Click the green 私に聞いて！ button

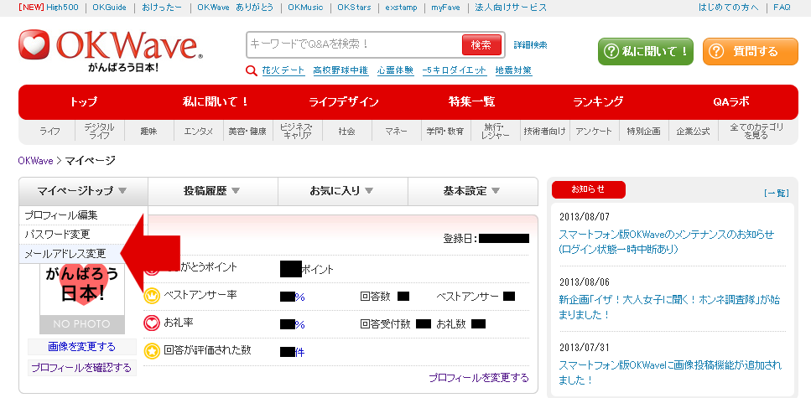tap(646, 51)
